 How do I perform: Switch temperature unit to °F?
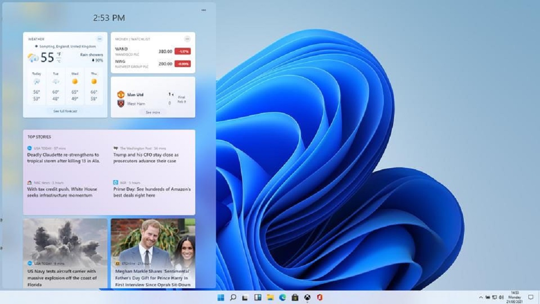tap(59, 54)
